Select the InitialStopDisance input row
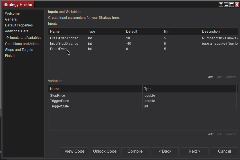This screenshot has width=240, height=160. (64, 44)
